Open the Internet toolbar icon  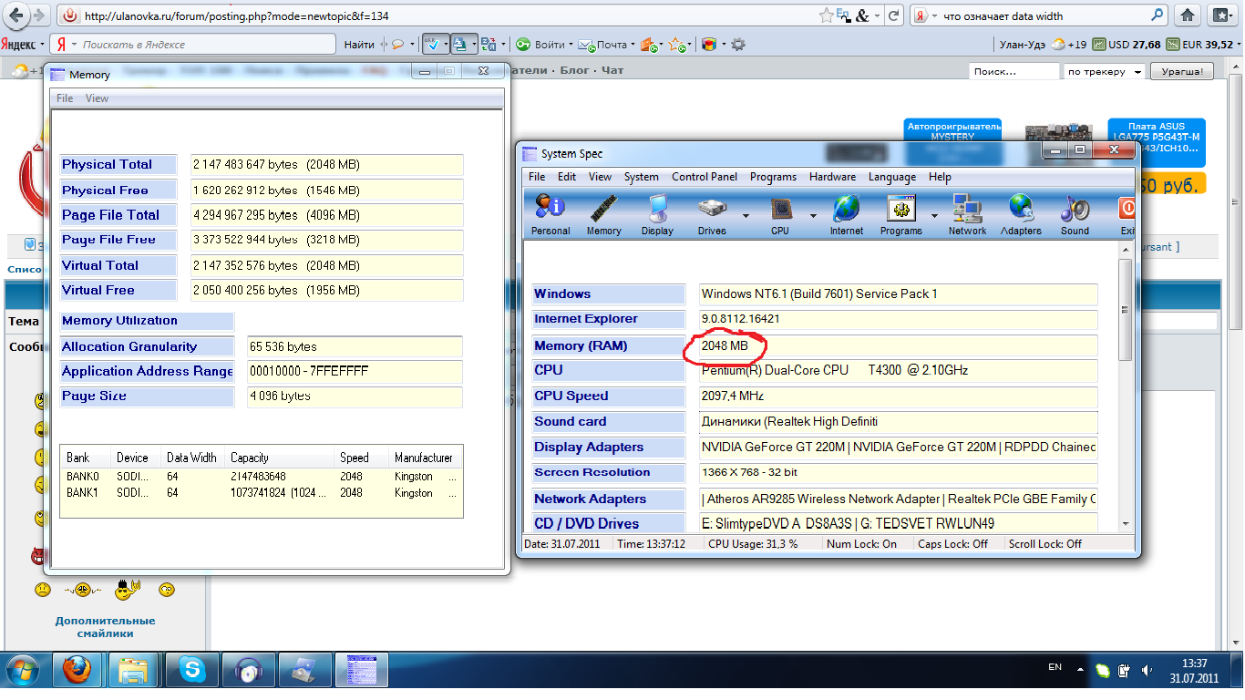tap(846, 214)
